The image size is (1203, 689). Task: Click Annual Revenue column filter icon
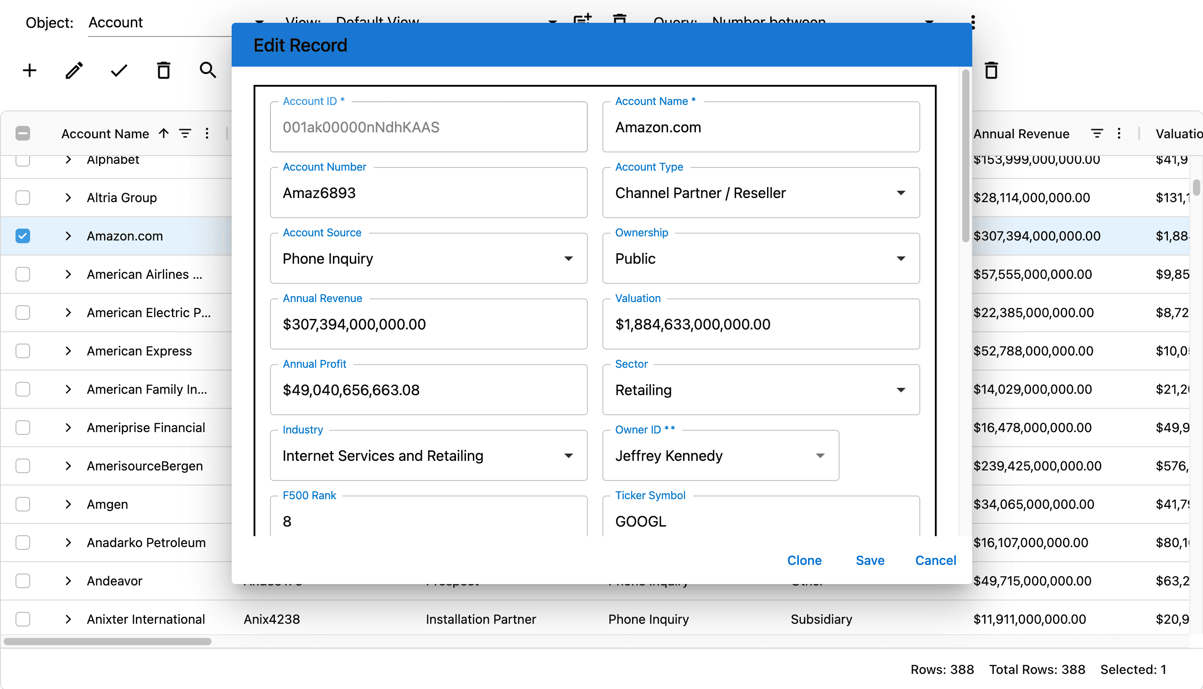click(1097, 133)
